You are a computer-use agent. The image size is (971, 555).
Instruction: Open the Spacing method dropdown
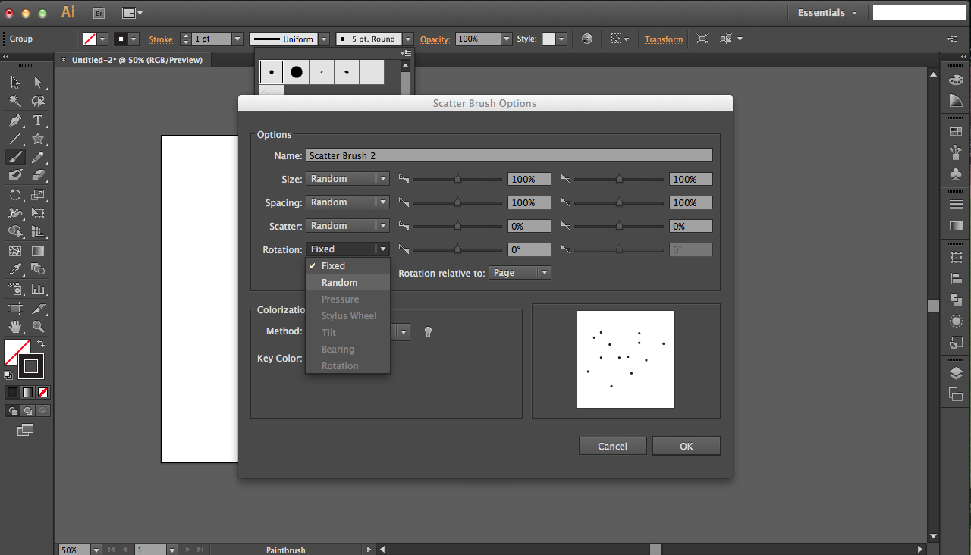point(348,202)
